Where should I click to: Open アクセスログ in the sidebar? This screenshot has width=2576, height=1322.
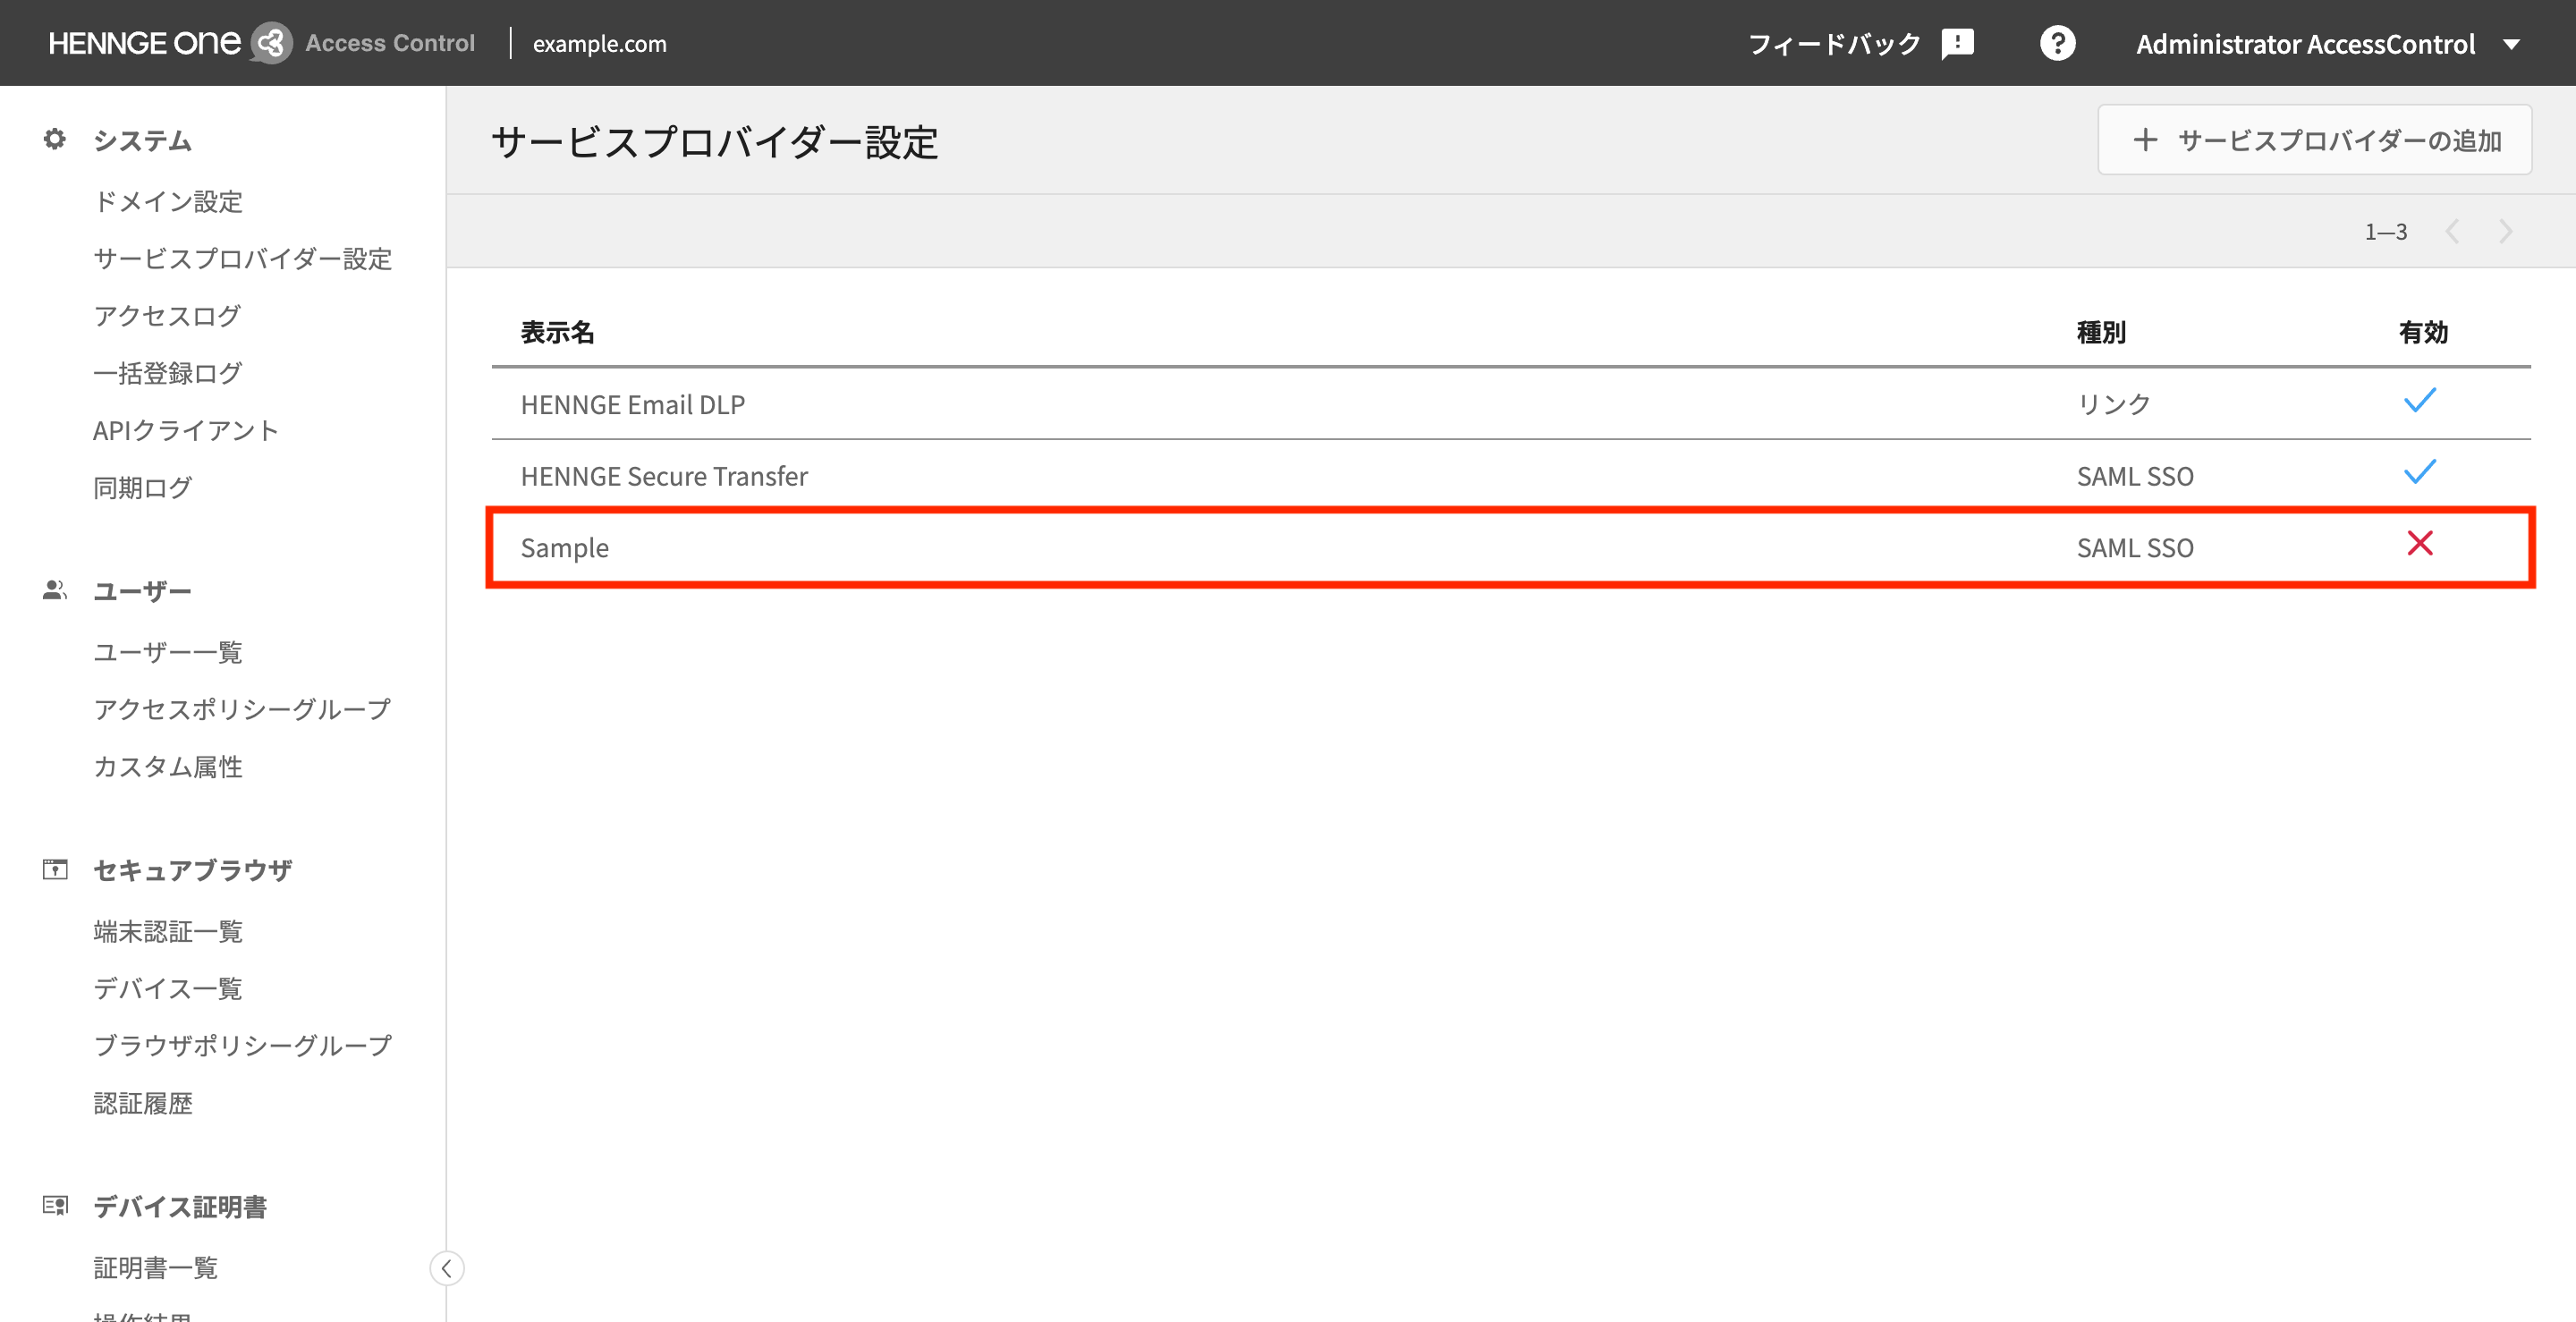pos(167,316)
